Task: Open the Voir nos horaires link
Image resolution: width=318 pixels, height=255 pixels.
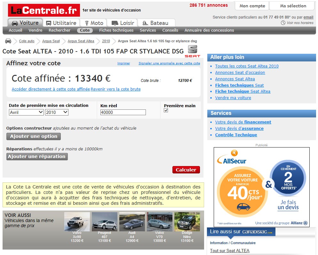Action: pos(300,23)
